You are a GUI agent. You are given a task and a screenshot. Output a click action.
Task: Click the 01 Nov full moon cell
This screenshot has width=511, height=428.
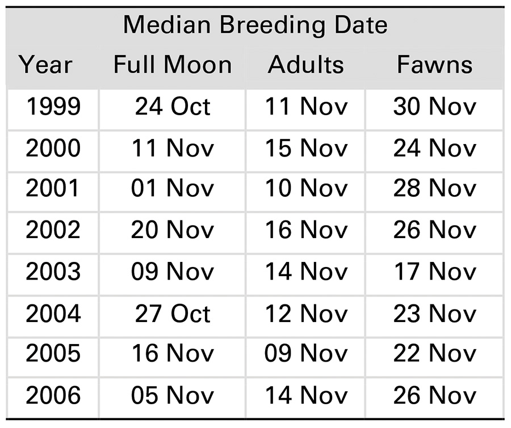(173, 189)
